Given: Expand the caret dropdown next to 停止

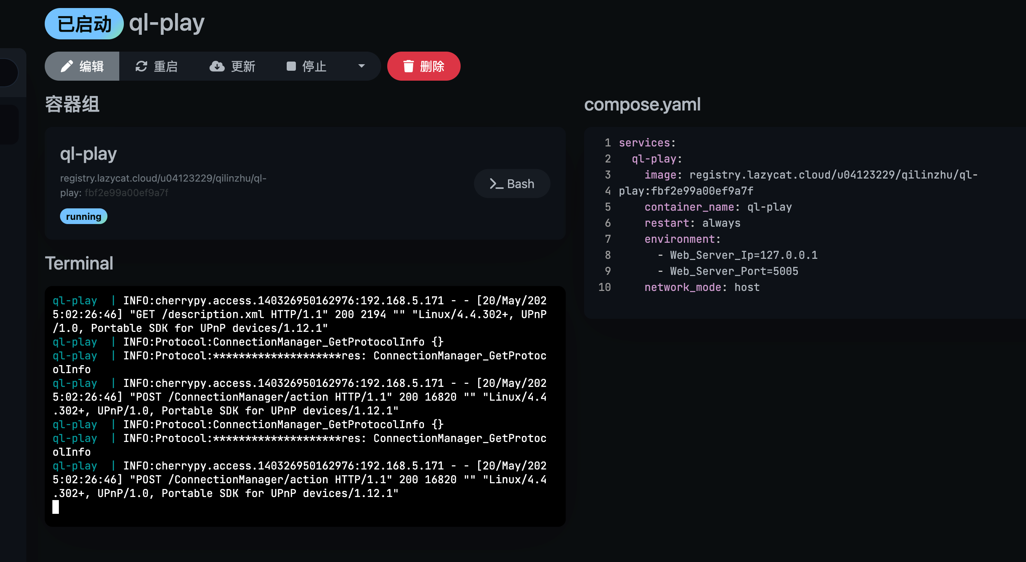Looking at the screenshot, I should pos(361,66).
